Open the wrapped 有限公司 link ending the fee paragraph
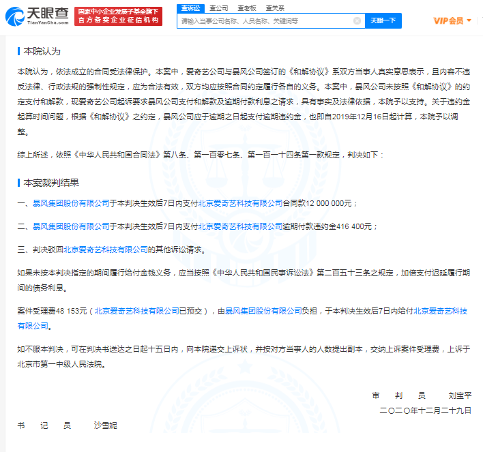483x452 pixels. [33, 326]
